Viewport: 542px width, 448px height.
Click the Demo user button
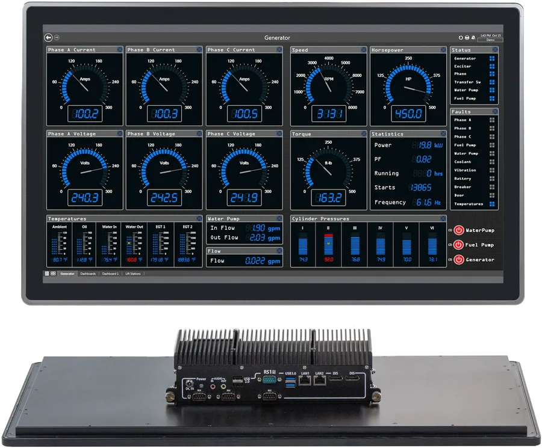pos(490,40)
